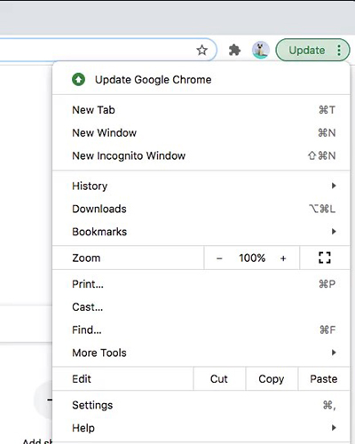Choose Update Google Chrome

point(201,79)
